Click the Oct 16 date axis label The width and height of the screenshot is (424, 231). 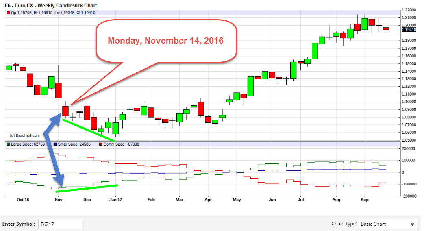pos(23,200)
